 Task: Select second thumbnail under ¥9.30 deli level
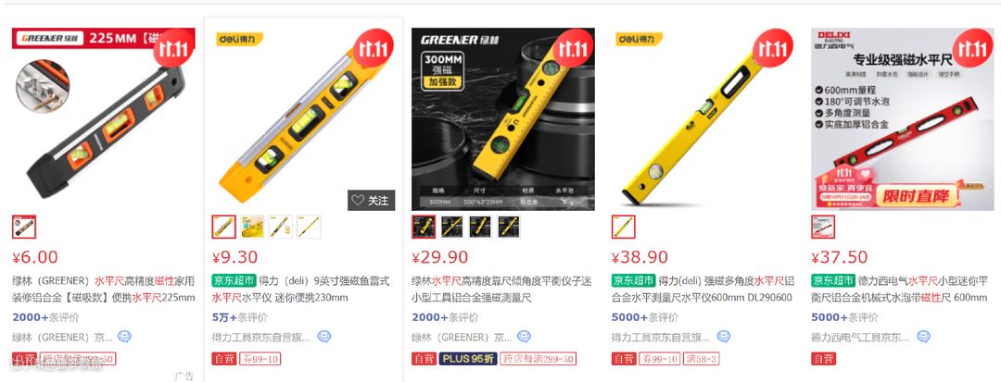[x=252, y=227]
